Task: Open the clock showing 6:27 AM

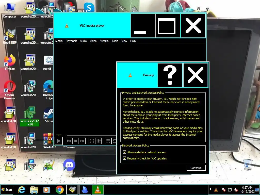Action: [x=247, y=189]
